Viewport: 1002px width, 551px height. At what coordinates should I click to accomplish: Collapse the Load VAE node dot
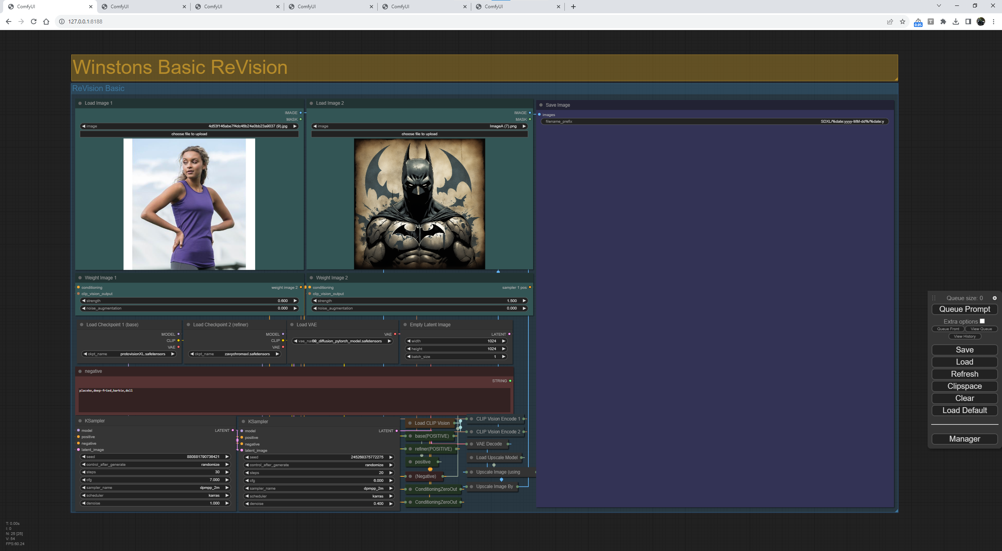coord(292,325)
